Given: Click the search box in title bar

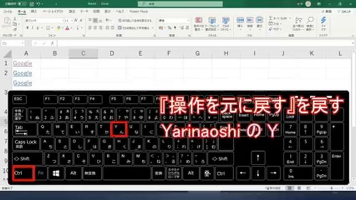Looking at the screenshot, I should pos(180,4).
